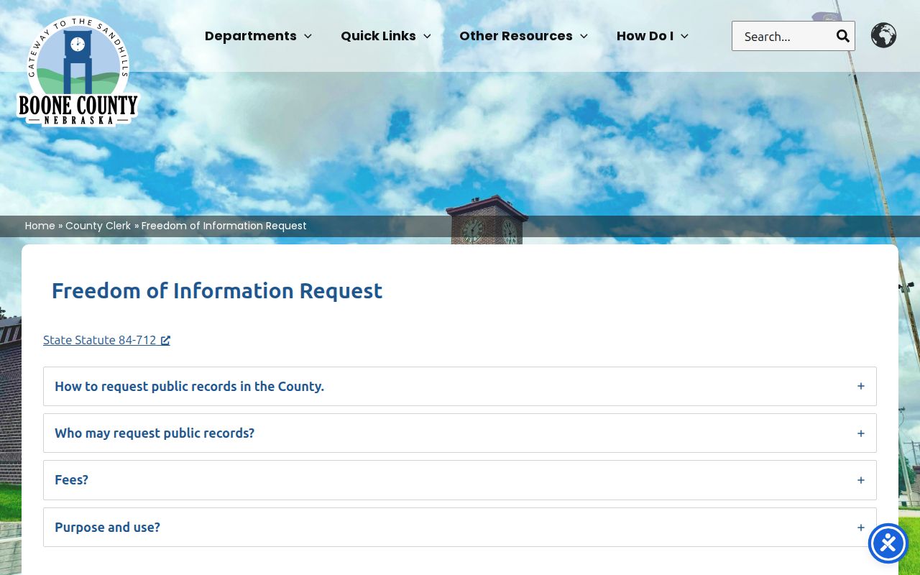
Task: Expand the Purpose and use section
Action: (460, 528)
